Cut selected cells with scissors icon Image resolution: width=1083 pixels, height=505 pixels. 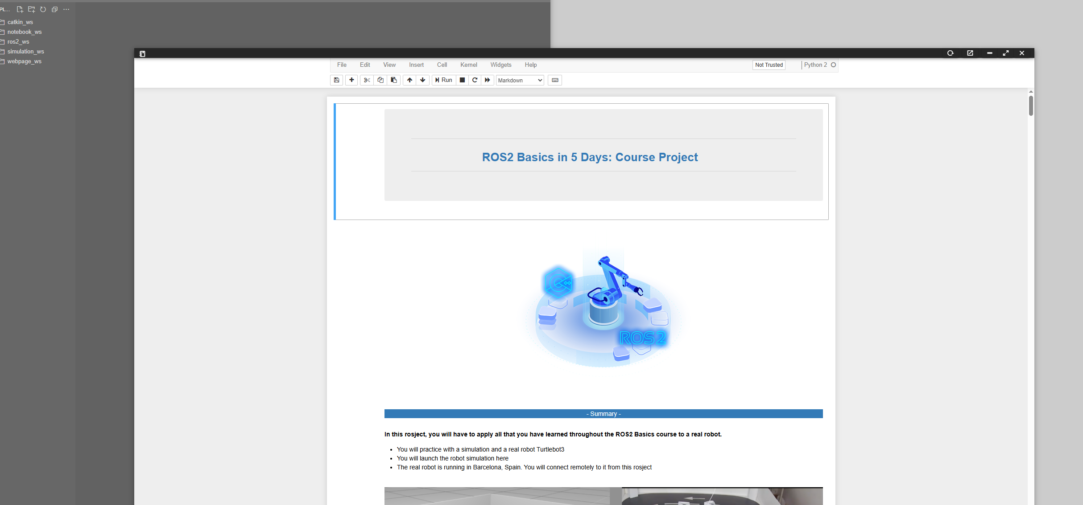click(367, 80)
